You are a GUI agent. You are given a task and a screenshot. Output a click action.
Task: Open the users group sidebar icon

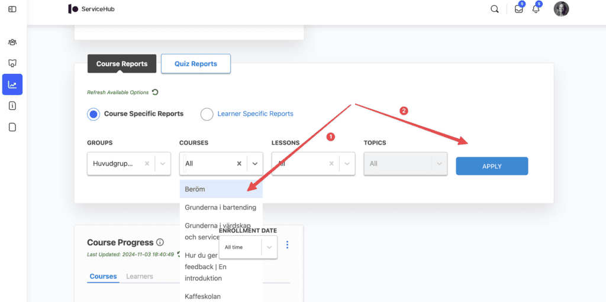point(12,42)
